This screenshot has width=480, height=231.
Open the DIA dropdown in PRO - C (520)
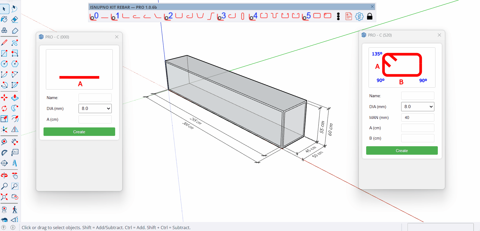tap(418, 106)
